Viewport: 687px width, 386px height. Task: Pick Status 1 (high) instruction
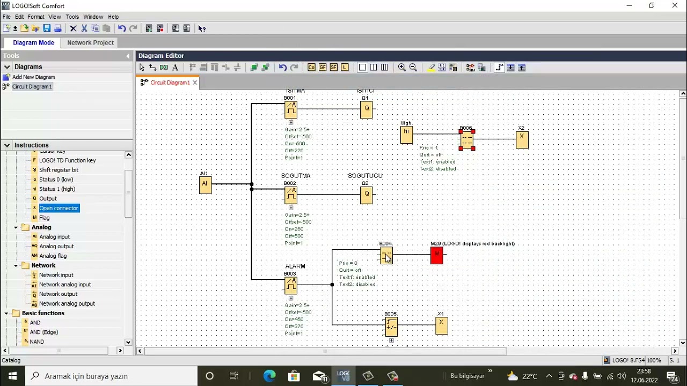tap(57, 189)
